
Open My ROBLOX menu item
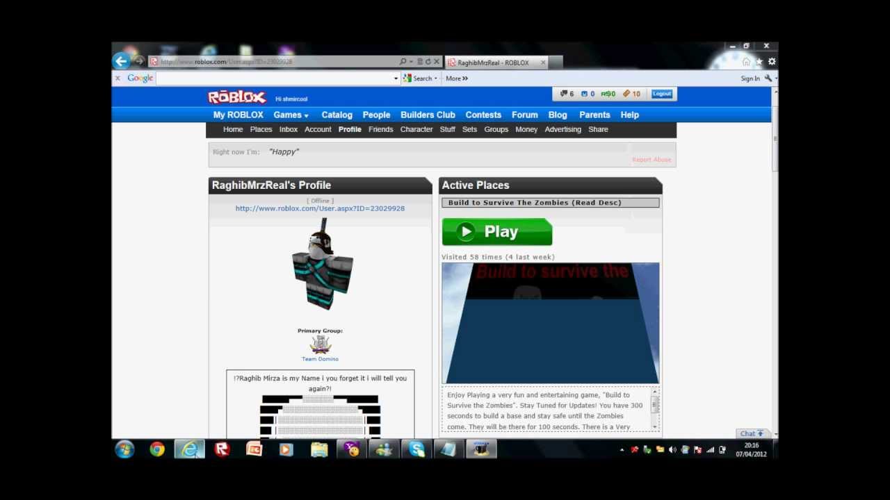[238, 115]
